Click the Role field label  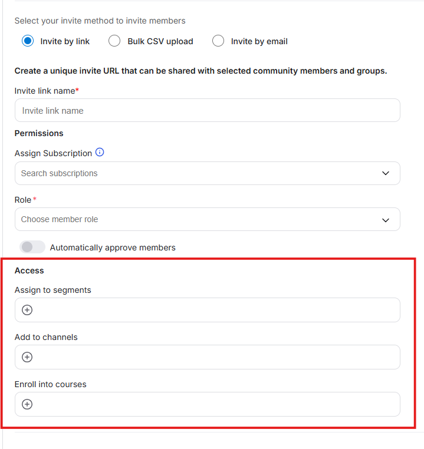pos(23,200)
